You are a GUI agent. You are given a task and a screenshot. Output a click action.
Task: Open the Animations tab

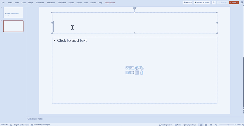click(x=51, y=3)
